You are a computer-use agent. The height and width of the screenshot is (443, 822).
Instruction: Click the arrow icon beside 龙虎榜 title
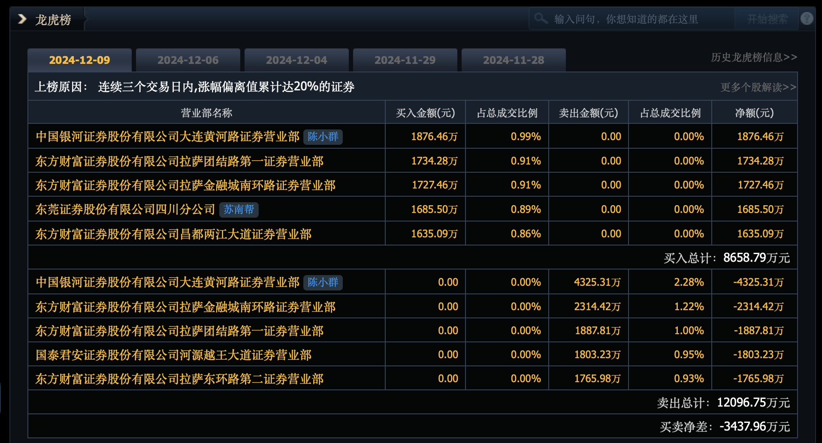(22, 19)
